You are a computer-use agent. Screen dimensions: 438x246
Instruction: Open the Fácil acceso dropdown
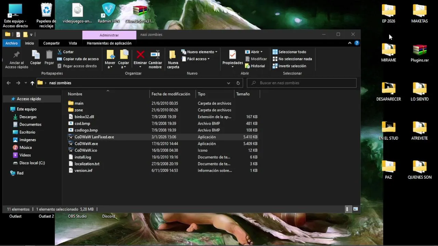pos(195,59)
